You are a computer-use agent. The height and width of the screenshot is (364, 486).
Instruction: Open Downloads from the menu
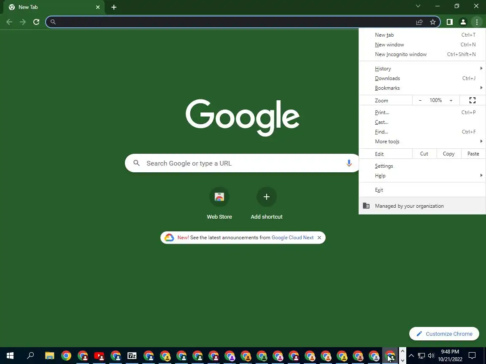pyautogui.click(x=422, y=78)
